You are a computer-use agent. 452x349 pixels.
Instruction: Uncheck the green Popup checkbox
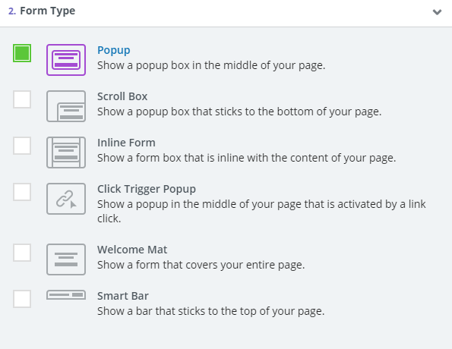tap(22, 53)
